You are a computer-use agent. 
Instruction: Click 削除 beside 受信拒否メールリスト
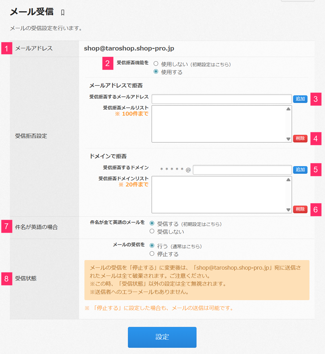click(x=300, y=138)
